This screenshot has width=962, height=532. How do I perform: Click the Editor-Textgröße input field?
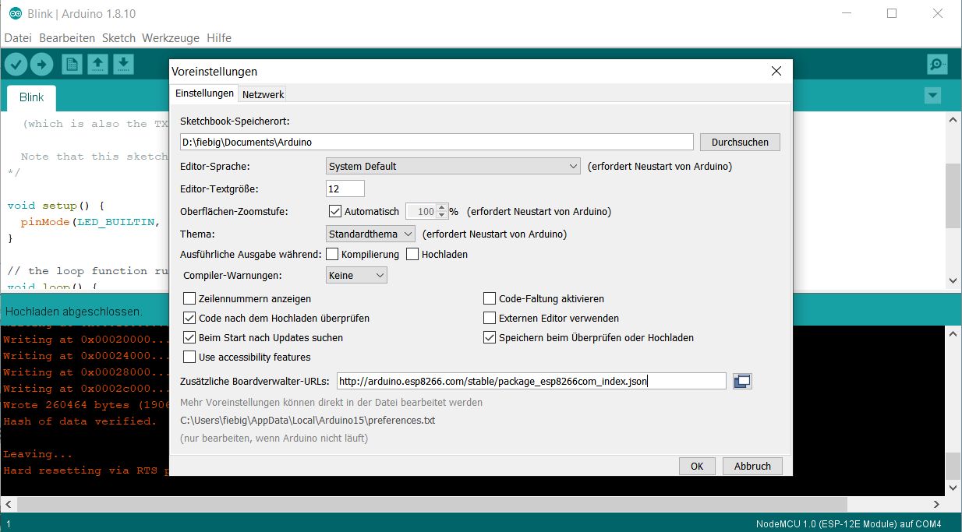[345, 188]
